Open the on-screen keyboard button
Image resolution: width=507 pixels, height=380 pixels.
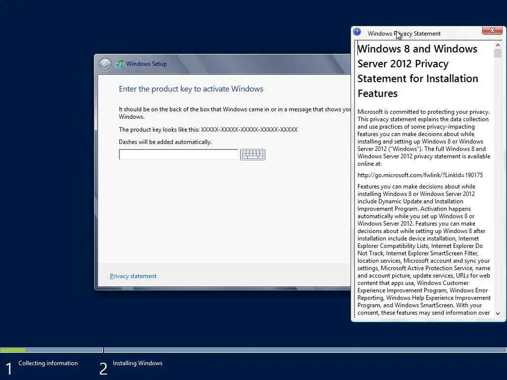tap(253, 154)
